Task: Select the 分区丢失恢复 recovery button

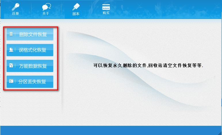Action: (30, 82)
